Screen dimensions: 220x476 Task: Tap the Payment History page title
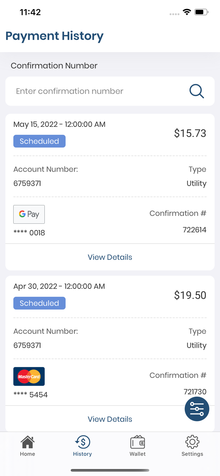point(55,36)
